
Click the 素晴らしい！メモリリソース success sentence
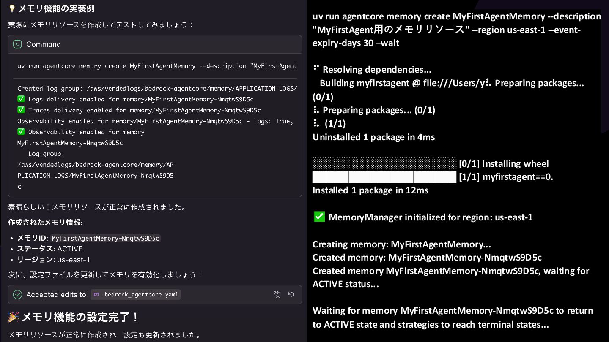[x=97, y=207]
